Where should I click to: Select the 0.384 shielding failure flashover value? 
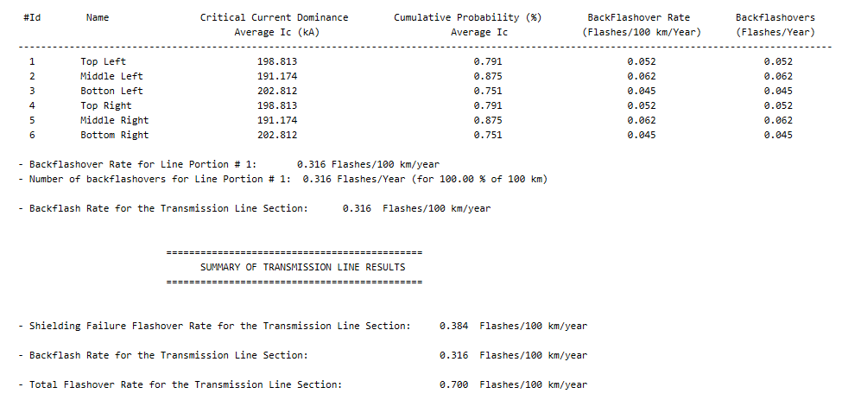(453, 326)
